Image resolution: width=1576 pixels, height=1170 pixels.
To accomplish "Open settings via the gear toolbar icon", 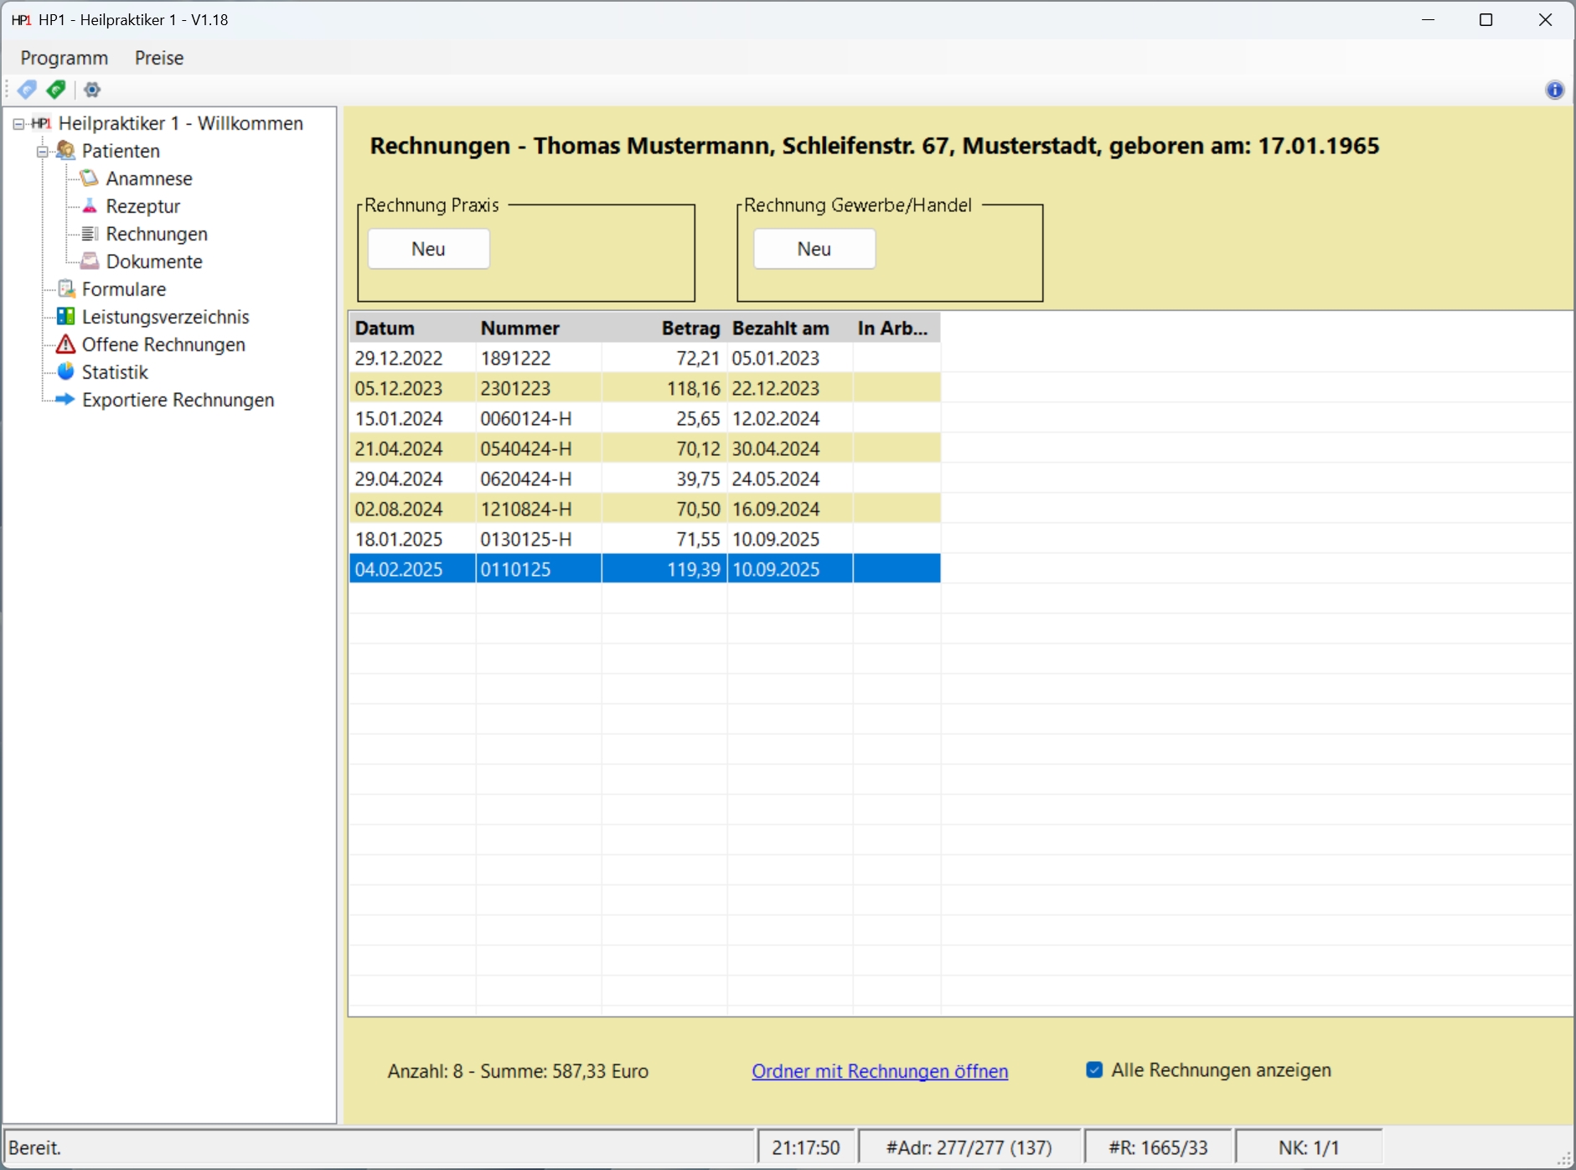I will [92, 90].
